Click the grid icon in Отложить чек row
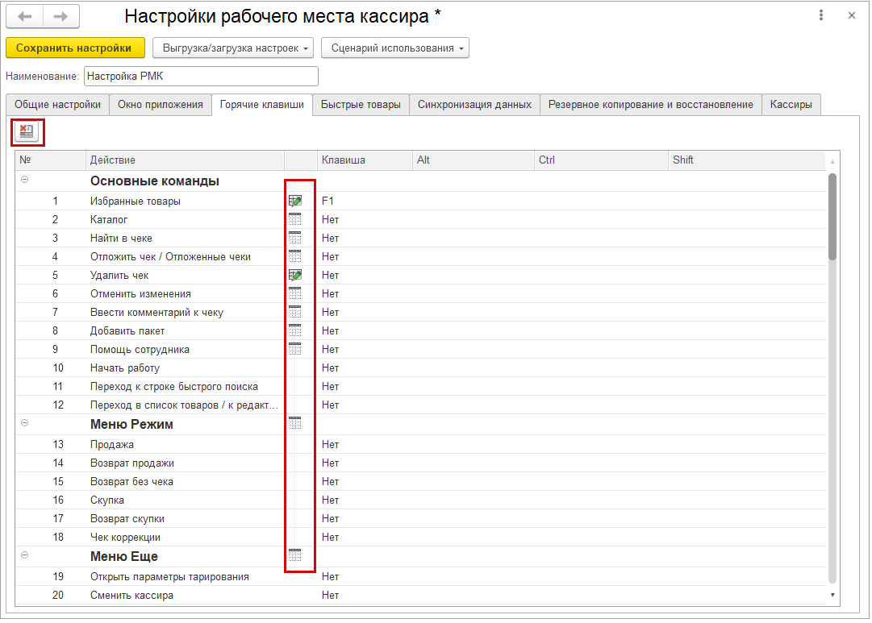This screenshot has width=872, height=623. pyautogui.click(x=295, y=257)
